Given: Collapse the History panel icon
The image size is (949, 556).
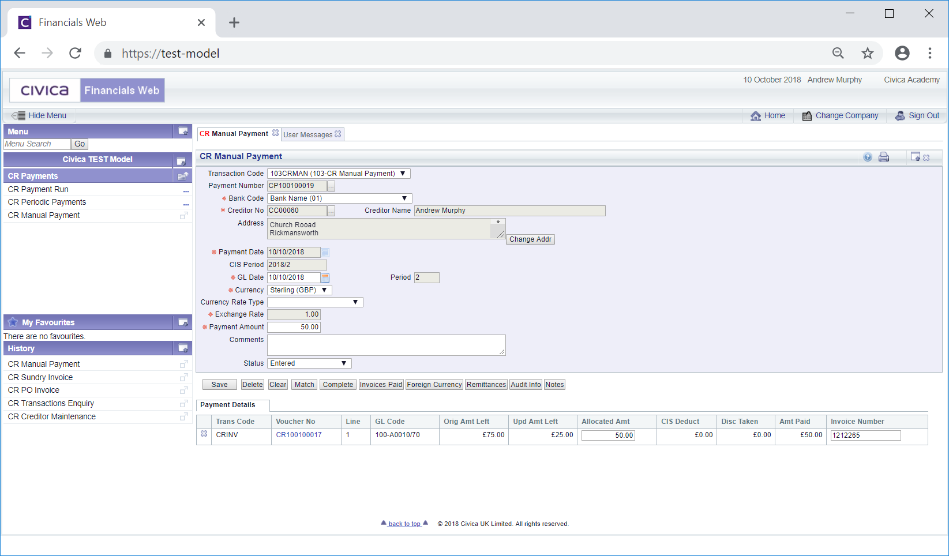Looking at the screenshot, I should tap(183, 348).
